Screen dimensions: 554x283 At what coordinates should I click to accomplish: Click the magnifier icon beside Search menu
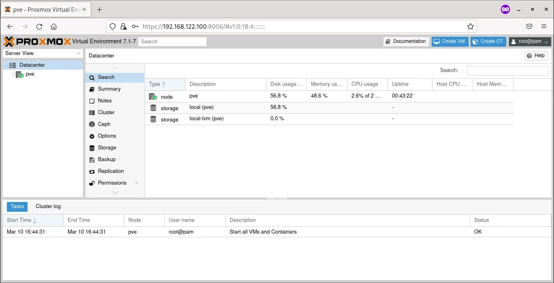coord(92,77)
